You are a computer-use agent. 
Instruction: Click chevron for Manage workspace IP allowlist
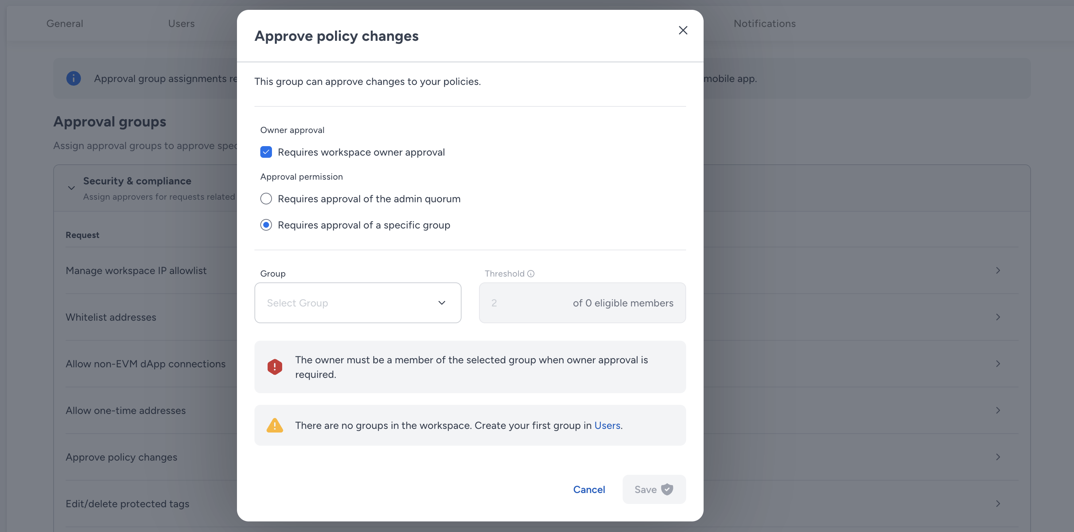[998, 271]
